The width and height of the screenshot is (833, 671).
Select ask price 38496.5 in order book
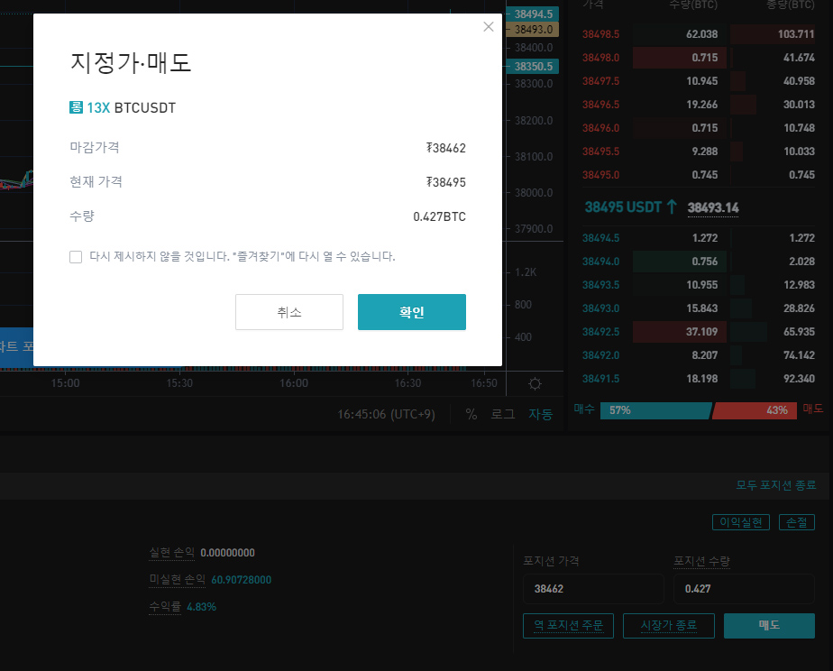tap(600, 104)
